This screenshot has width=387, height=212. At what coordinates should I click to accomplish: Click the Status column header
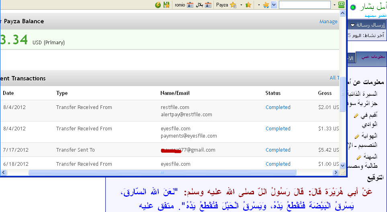click(273, 93)
